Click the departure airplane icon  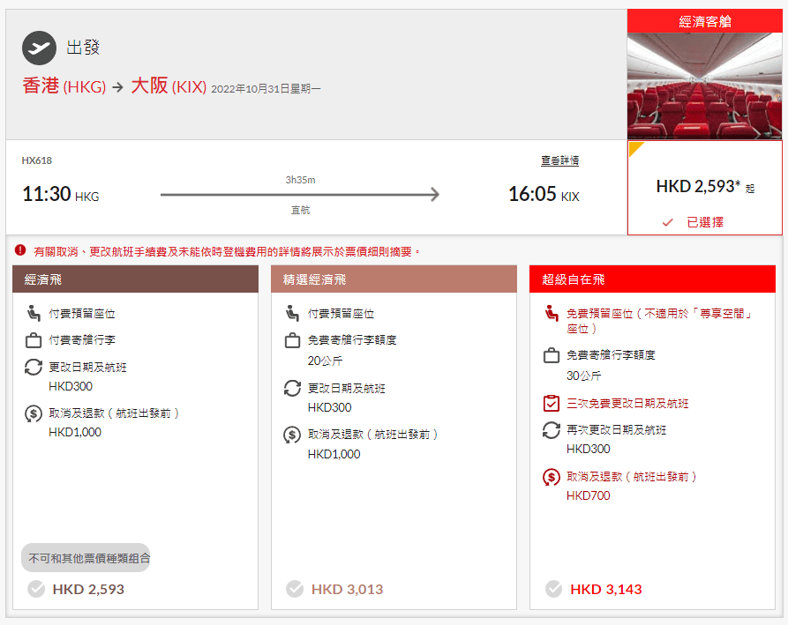pyautogui.click(x=39, y=48)
